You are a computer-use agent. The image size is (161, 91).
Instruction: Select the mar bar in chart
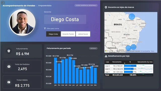click(63, 71)
